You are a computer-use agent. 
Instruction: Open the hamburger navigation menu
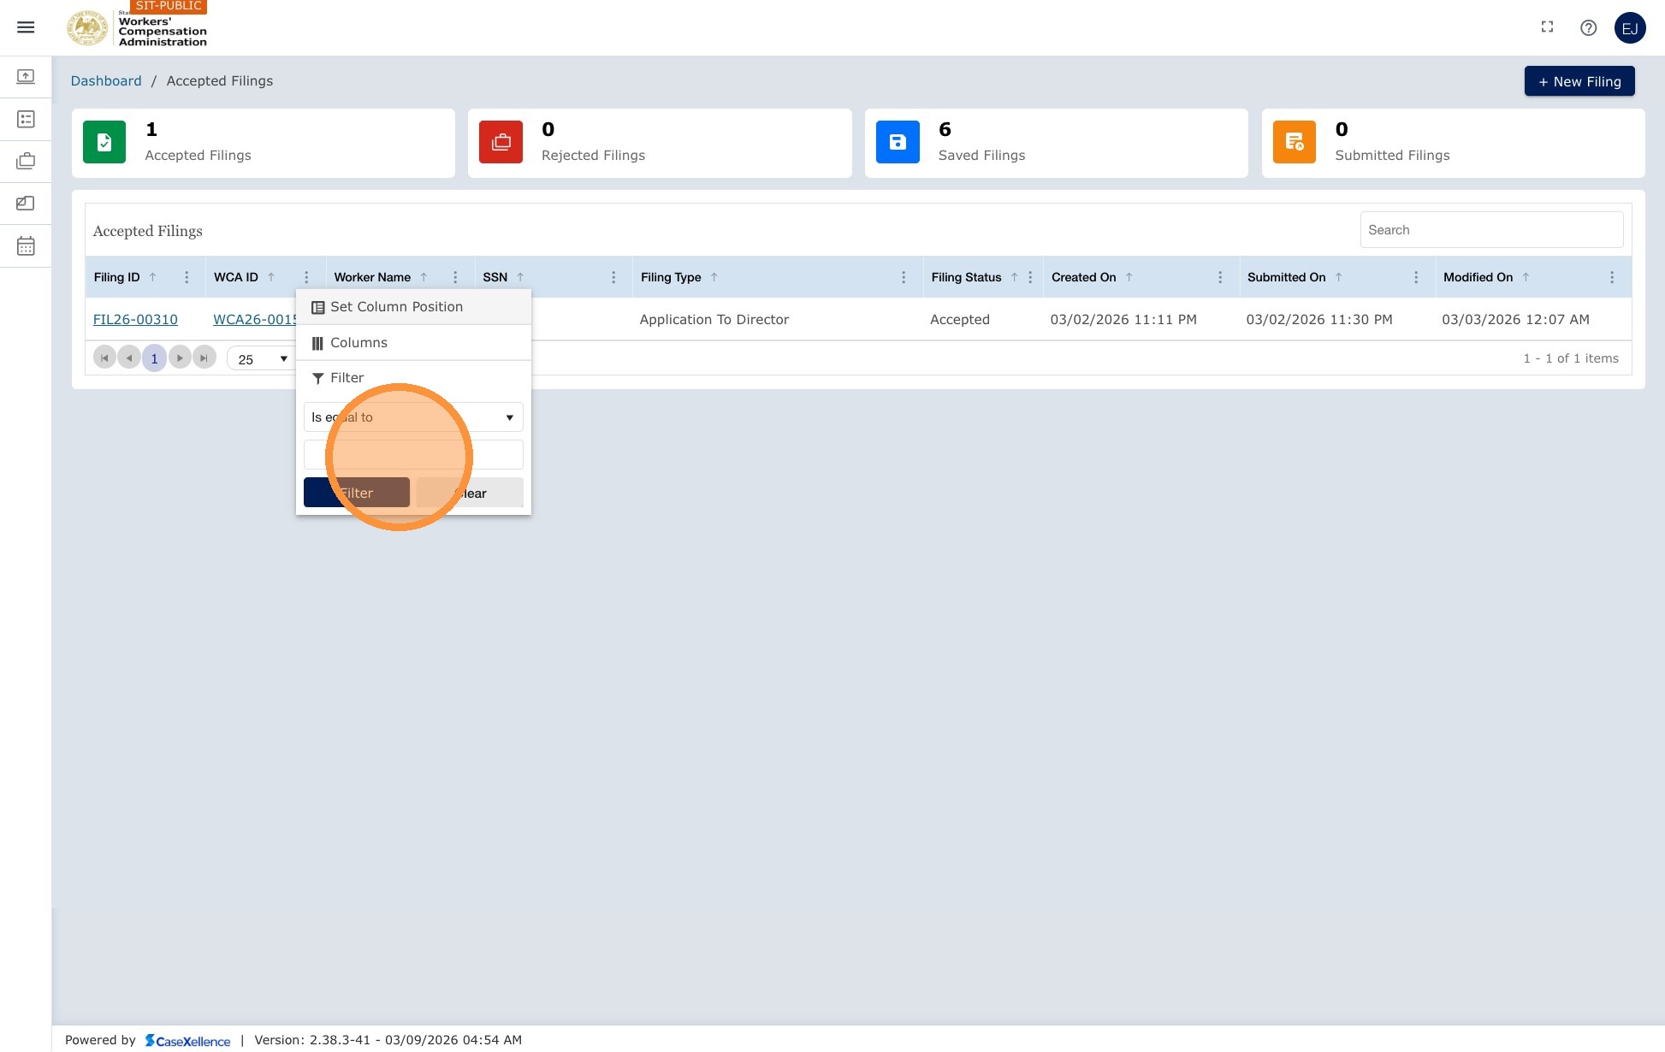coord(26,27)
